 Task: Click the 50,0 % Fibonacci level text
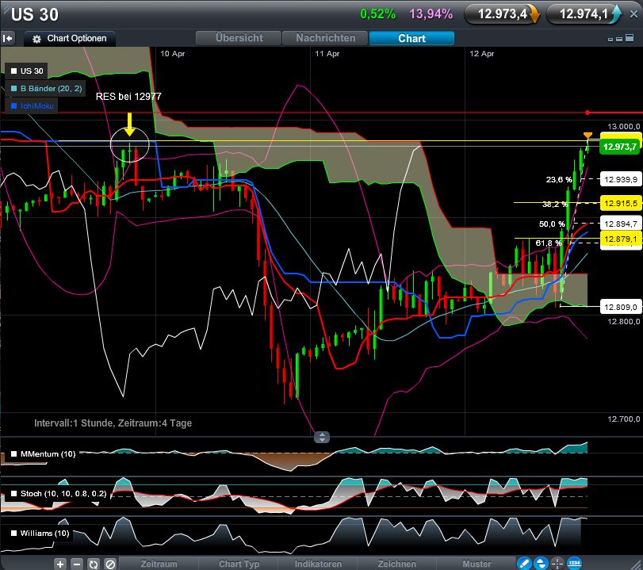tap(552, 224)
